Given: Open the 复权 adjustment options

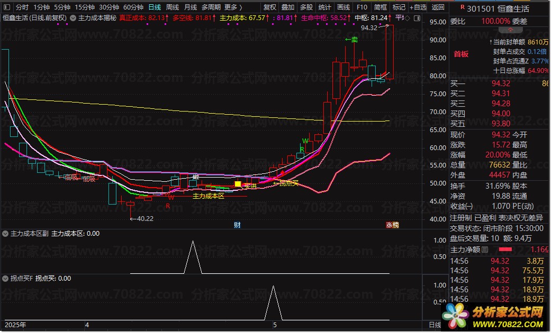Looking at the screenshot, I should [x=270, y=7].
